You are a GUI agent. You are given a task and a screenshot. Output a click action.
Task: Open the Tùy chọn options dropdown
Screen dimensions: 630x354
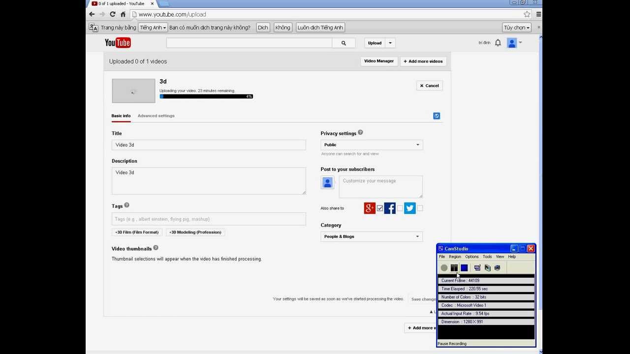coord(517,28)
